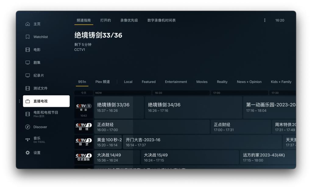Open the three-dot overflow menu
Screen dimensions: 312x190
point(265,20)
